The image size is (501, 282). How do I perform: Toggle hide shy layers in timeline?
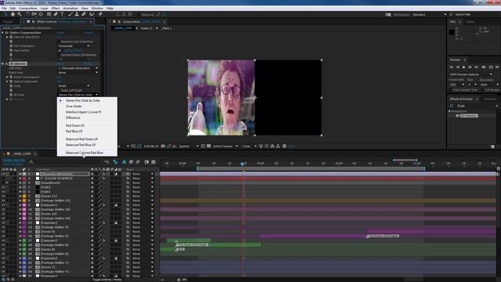click(x=124, y=162)
